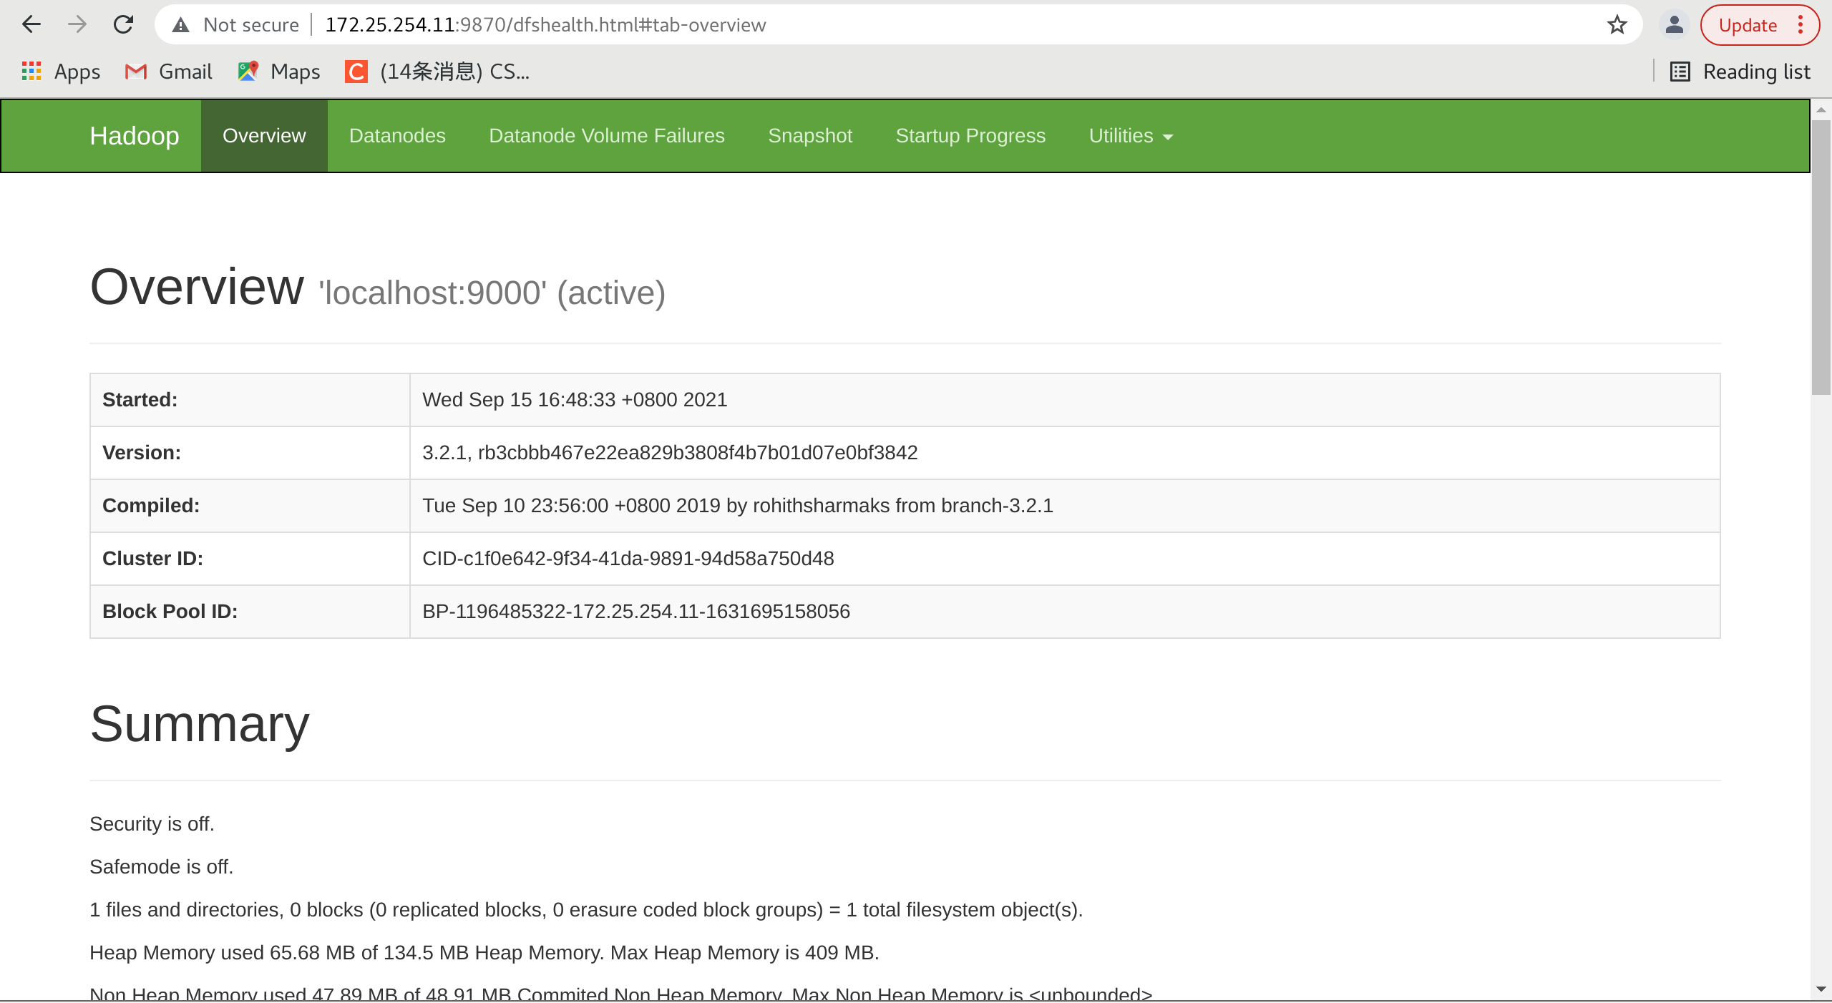Open the user profile avatar icon
The image size is (1832, 1003).
click(x=1674, y=25)
